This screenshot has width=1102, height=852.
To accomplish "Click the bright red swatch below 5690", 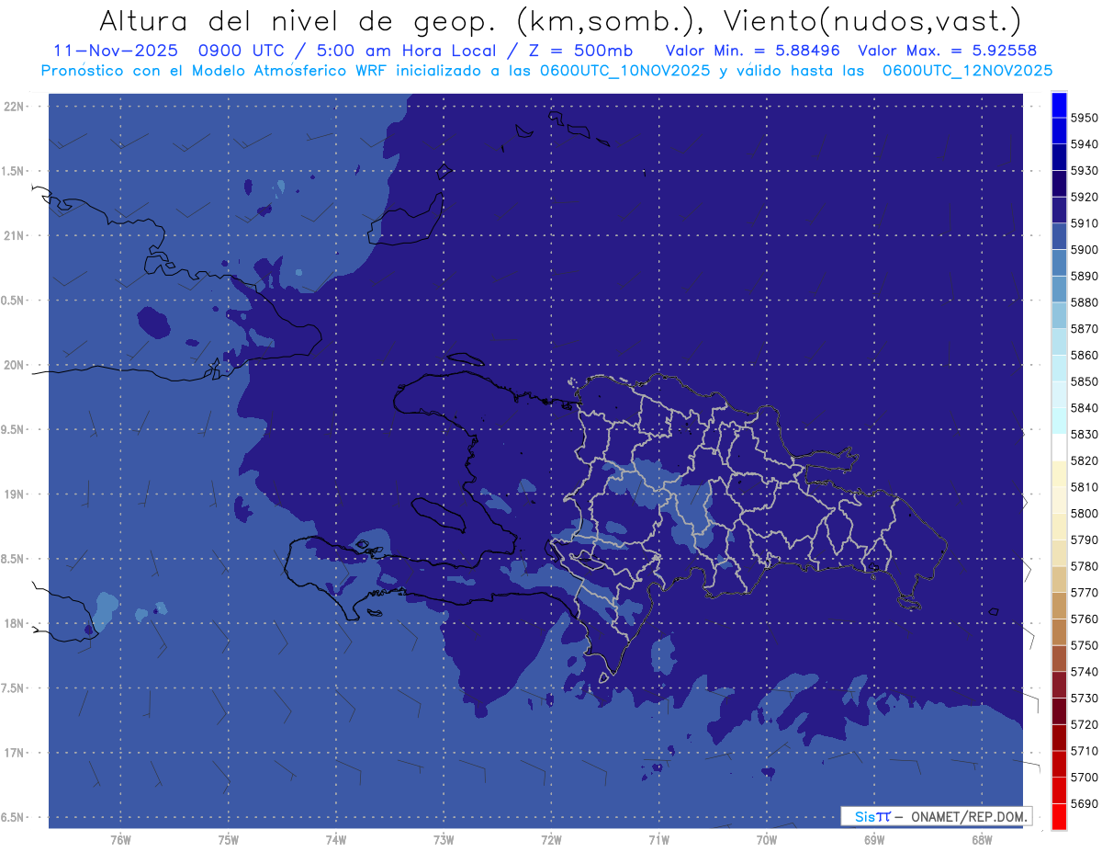I will point(1059,816).
